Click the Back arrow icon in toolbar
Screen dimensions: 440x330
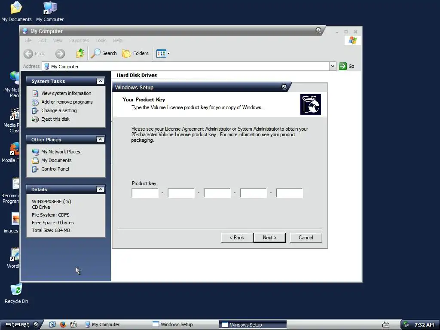tap(28, 54)
